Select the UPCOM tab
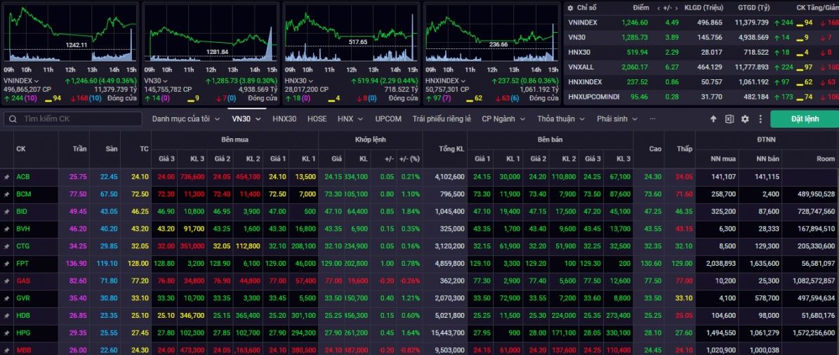This screenshot has height=355, width=839. click(388, 119)
